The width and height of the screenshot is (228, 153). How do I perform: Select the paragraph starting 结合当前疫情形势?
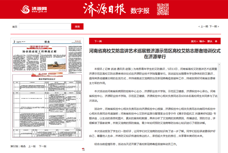point(136,144)
